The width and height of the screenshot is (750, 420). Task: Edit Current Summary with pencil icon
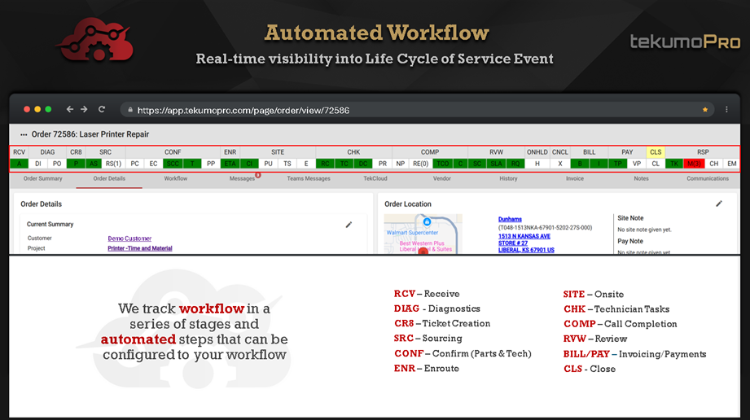(x=349, y=224)
